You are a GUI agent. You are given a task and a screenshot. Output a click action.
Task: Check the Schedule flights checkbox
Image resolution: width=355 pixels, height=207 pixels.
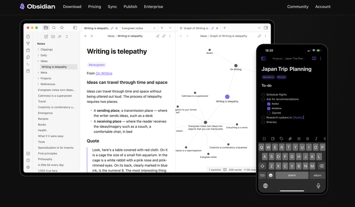click(263, 95)
